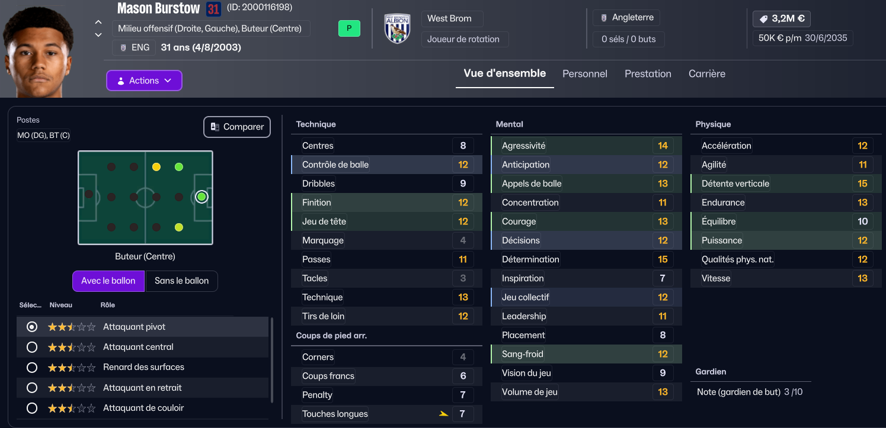
Task: Go to next player with down chevron
Action: (98, 35)
